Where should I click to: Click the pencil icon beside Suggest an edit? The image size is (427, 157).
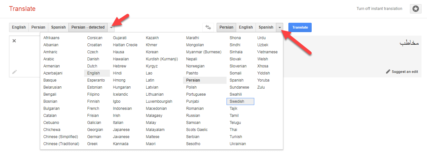click(388, 72)
